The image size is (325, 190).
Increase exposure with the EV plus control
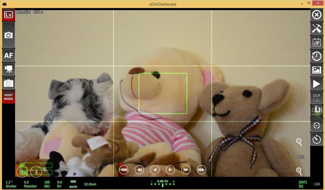click(174, 182)
